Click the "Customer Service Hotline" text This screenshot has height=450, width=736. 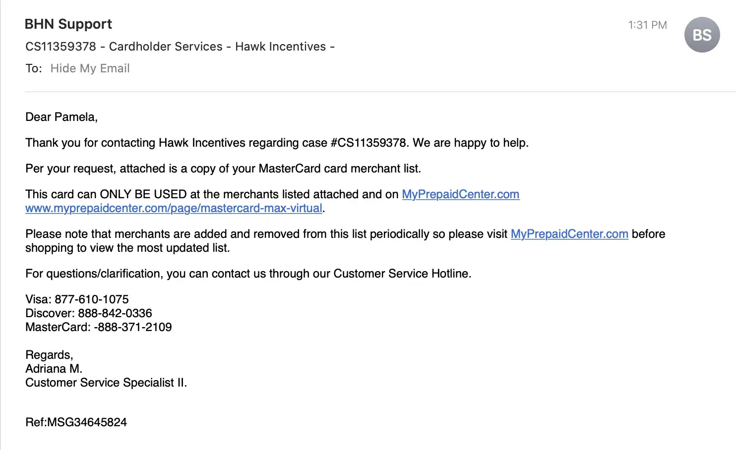tap(401, 274)
